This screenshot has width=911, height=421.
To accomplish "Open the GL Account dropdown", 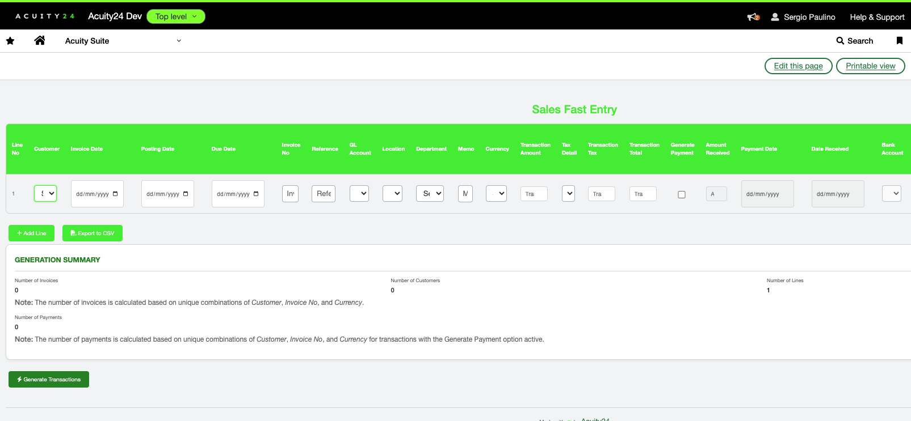I will pos(359,193).
